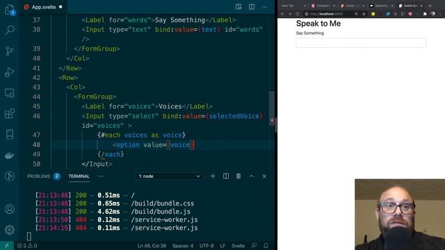445x250 pixels.
Task: Open editor More Actions menu
Action: (264, 7)
